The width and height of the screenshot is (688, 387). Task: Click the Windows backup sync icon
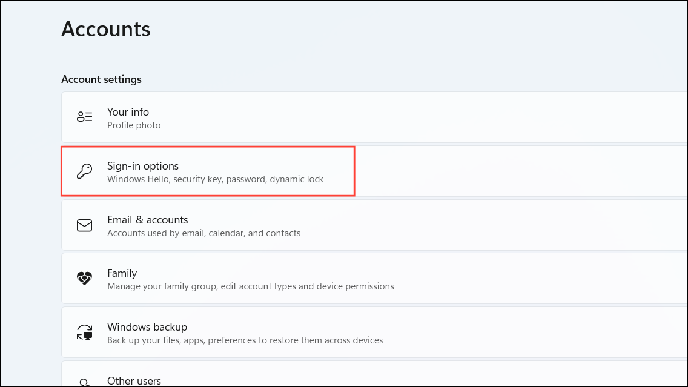[x=84, y=332]
